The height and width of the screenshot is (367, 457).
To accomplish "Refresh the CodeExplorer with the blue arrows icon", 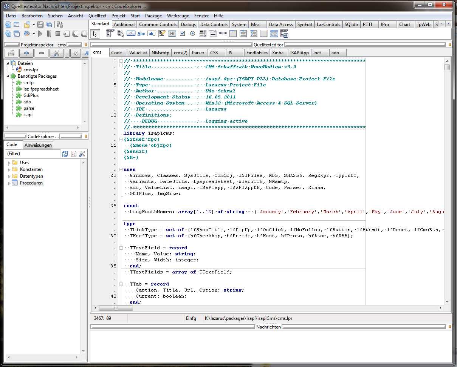I will click(65, 154).
